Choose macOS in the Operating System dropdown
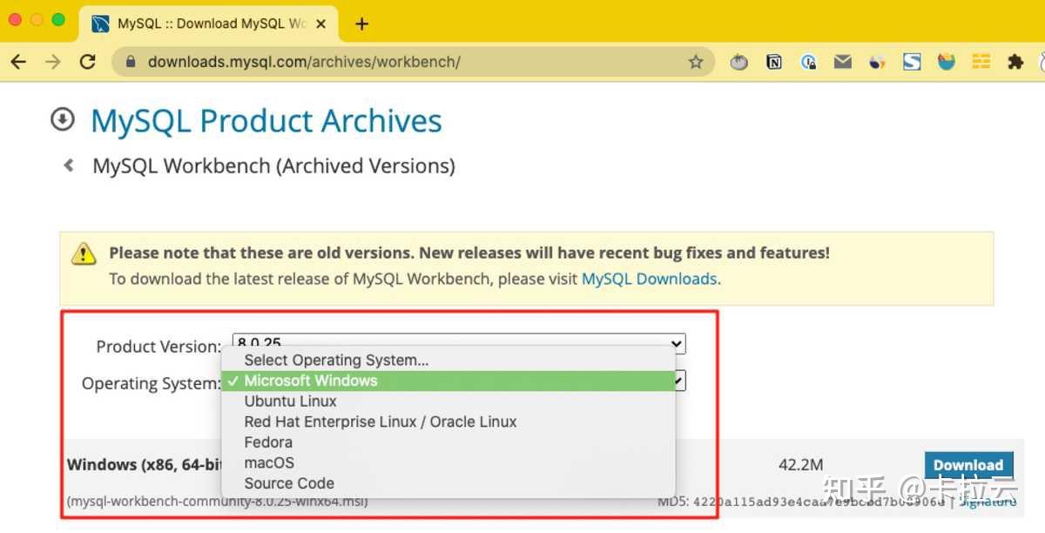The width and height of the screenshot is (1045, 533). pyautogui.click(x=269, y=462)
